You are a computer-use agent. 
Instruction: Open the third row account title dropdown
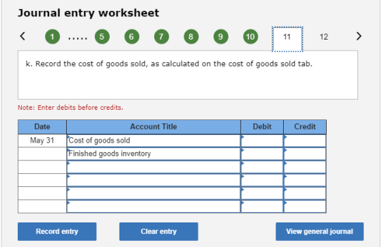(153, 167)
